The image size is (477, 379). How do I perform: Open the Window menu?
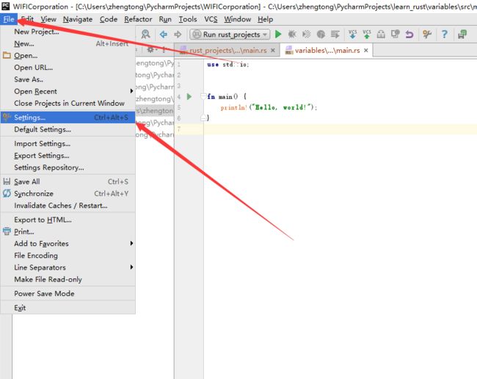click(x=237, y=19)
